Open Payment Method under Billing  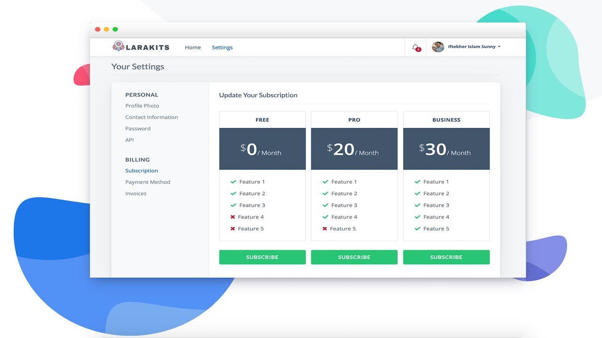pyautogui.click(x=148, y=182)
